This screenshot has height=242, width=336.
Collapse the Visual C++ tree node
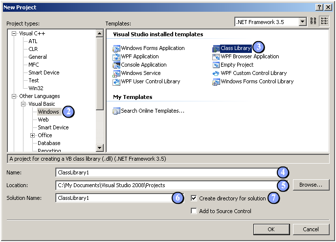(x=14, y=33)
